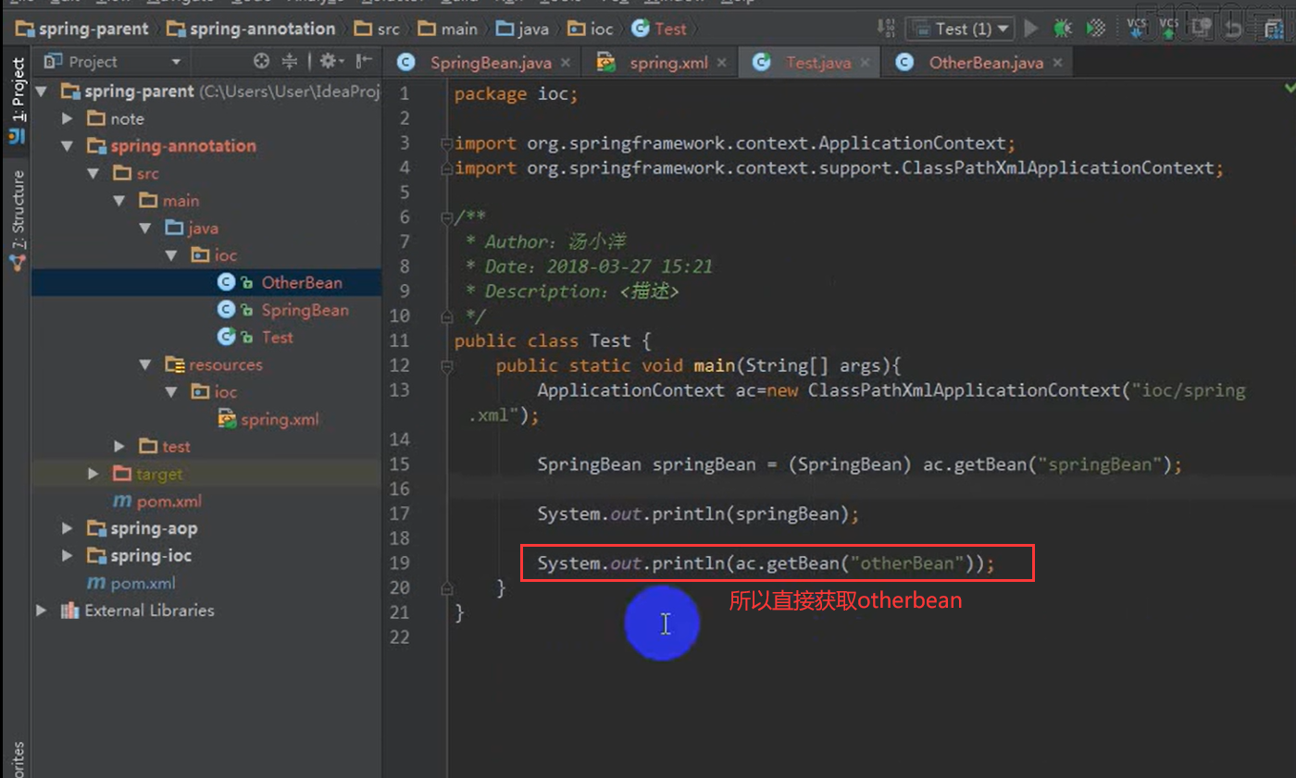1296x778 pixels.
Task: Expand the note folder in the tree
Action: (67, 118)
